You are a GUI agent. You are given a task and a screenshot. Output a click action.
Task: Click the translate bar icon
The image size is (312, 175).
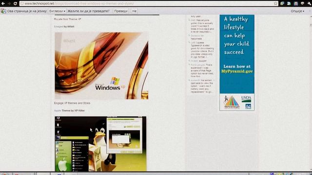tap(3, 11)
